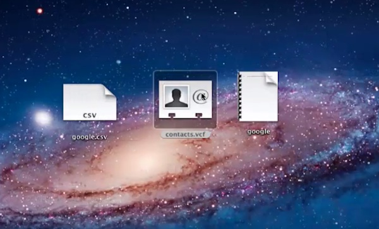This screenshot has height=229, width=379.
Task: Click the gray selection area below the vCard
Action: tap(185, 123)
